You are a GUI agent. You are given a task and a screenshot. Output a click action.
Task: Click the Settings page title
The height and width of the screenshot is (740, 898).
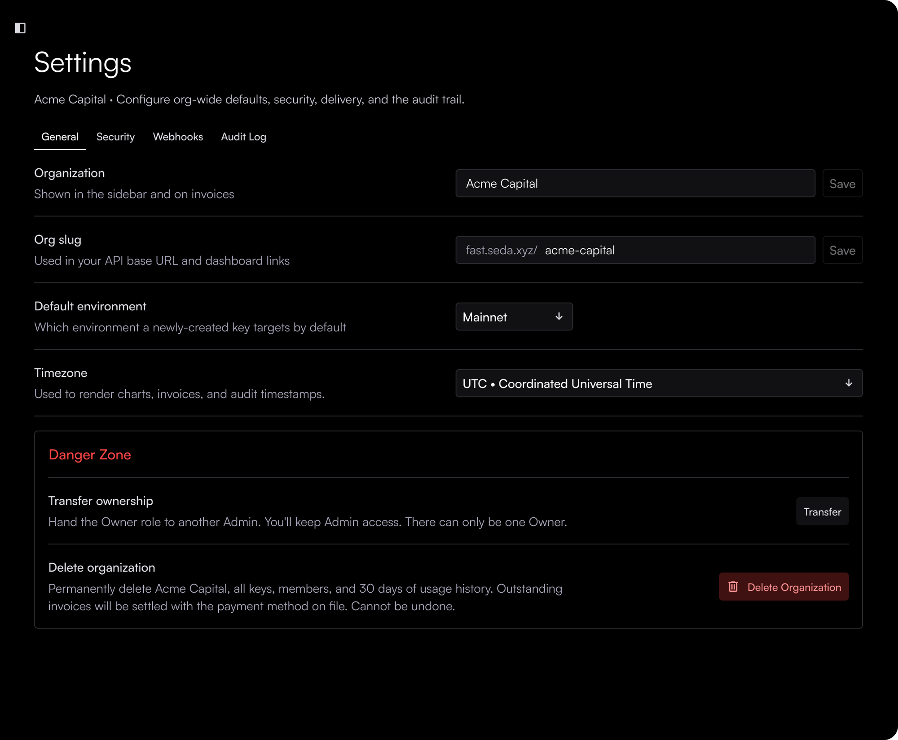[83, 62]
